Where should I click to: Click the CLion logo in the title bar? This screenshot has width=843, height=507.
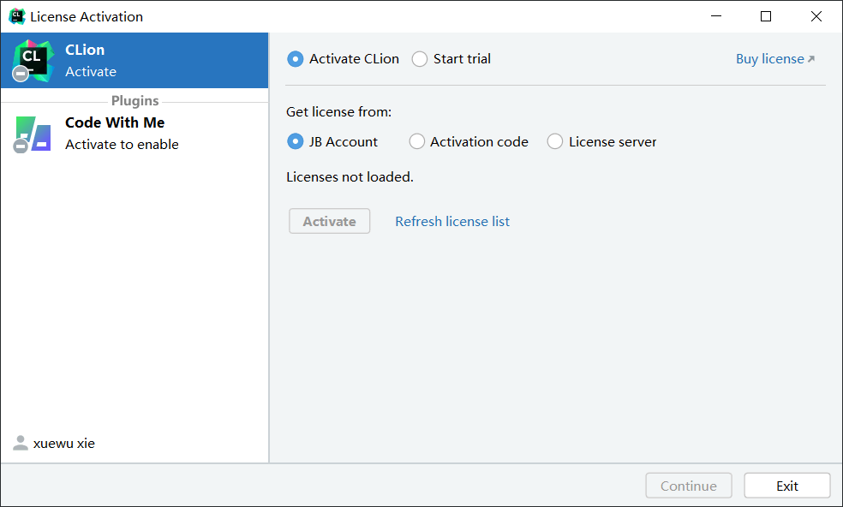pos(16,16)
